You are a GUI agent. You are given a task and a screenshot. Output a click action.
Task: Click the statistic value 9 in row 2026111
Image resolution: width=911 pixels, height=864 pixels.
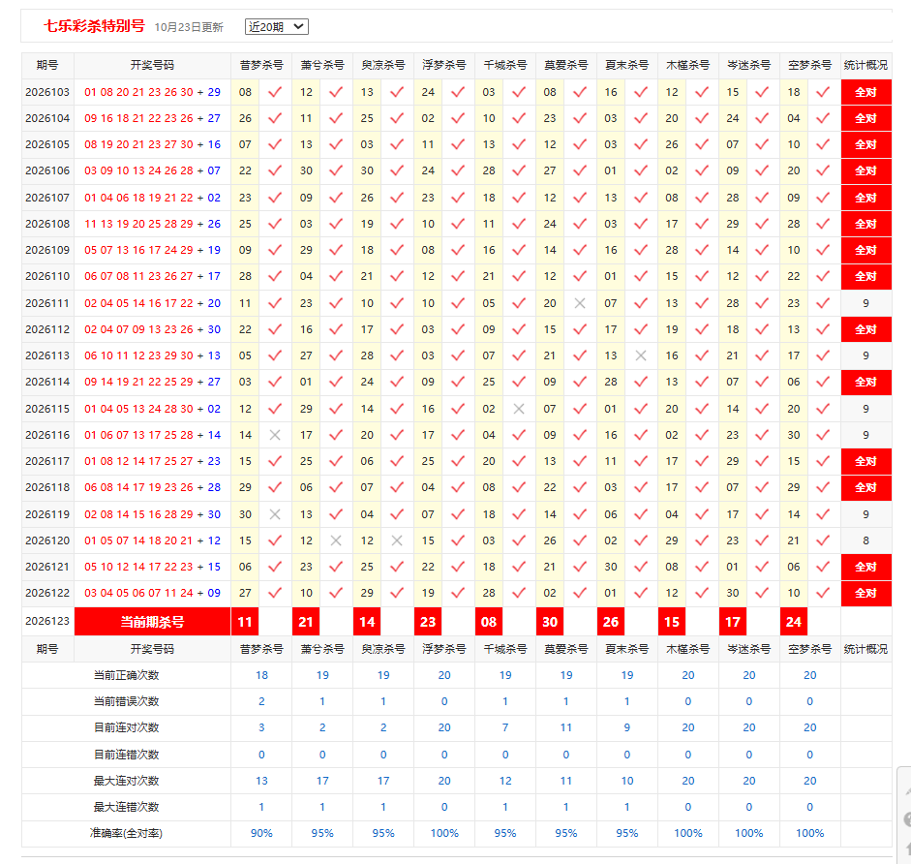click(x=865, y=303)
